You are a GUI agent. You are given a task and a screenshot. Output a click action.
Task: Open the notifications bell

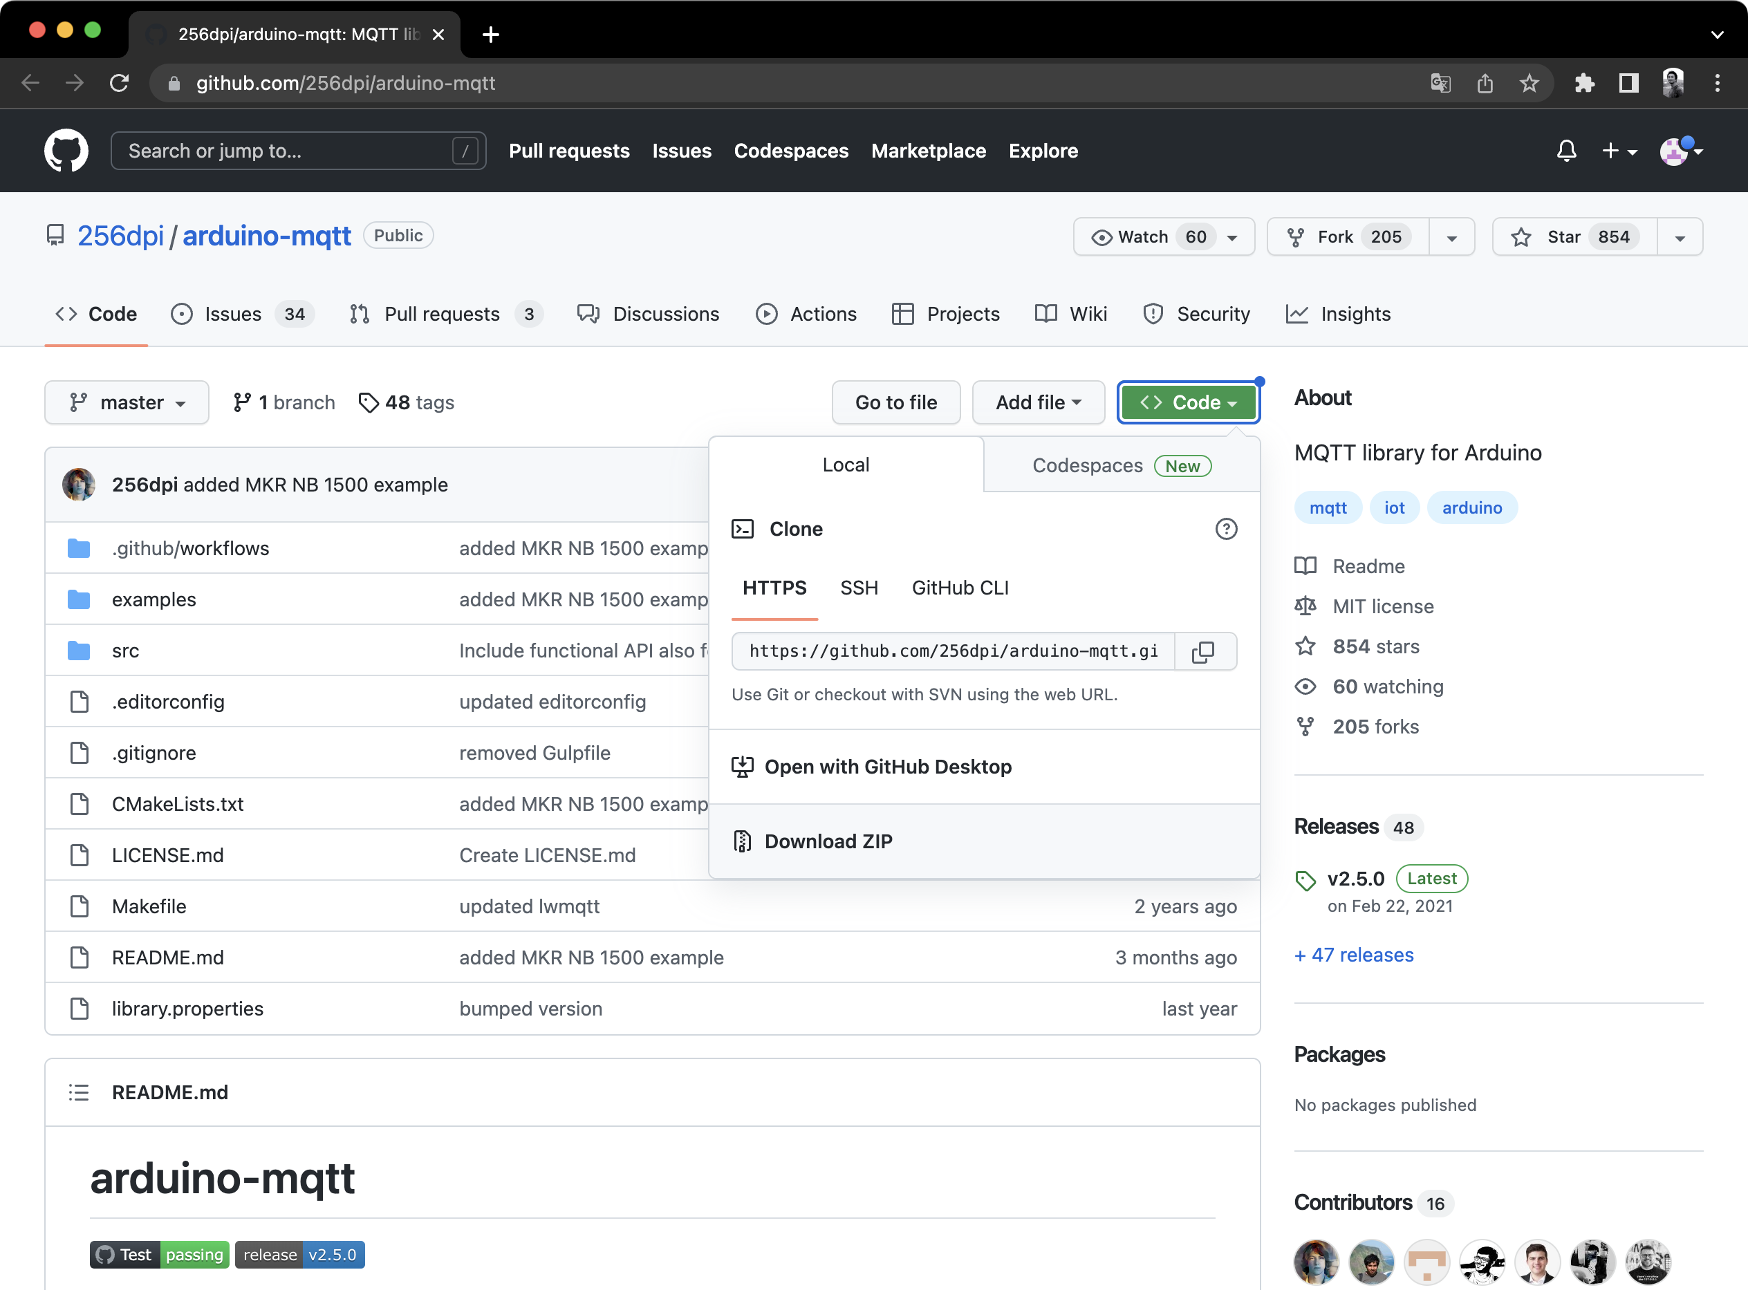pos(1566,150)
